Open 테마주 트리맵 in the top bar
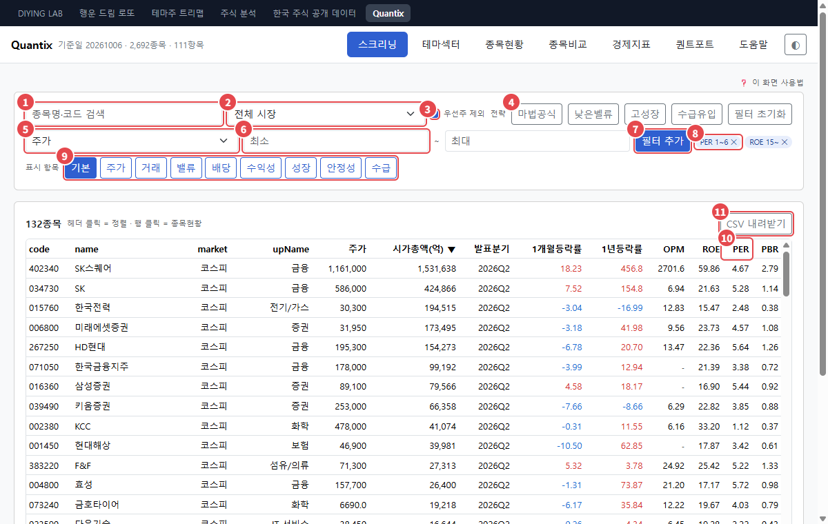Image resolution: width=828 pixels, height=524 pixels. (177, 13)
